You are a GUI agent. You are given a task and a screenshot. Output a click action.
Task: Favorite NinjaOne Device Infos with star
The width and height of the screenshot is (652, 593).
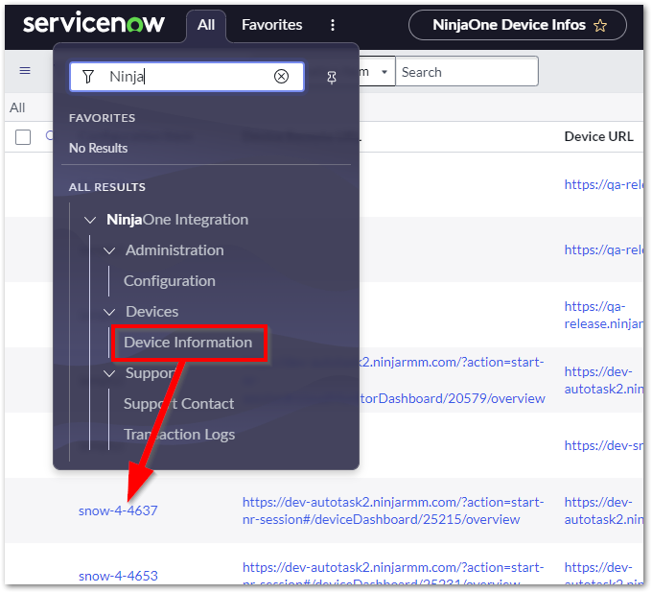tap(600, 26)
